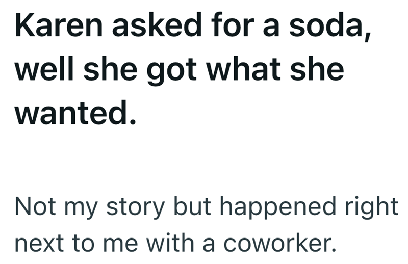Click the word "right" in the body text
The image size is (408, 264).
coord(374,208)
